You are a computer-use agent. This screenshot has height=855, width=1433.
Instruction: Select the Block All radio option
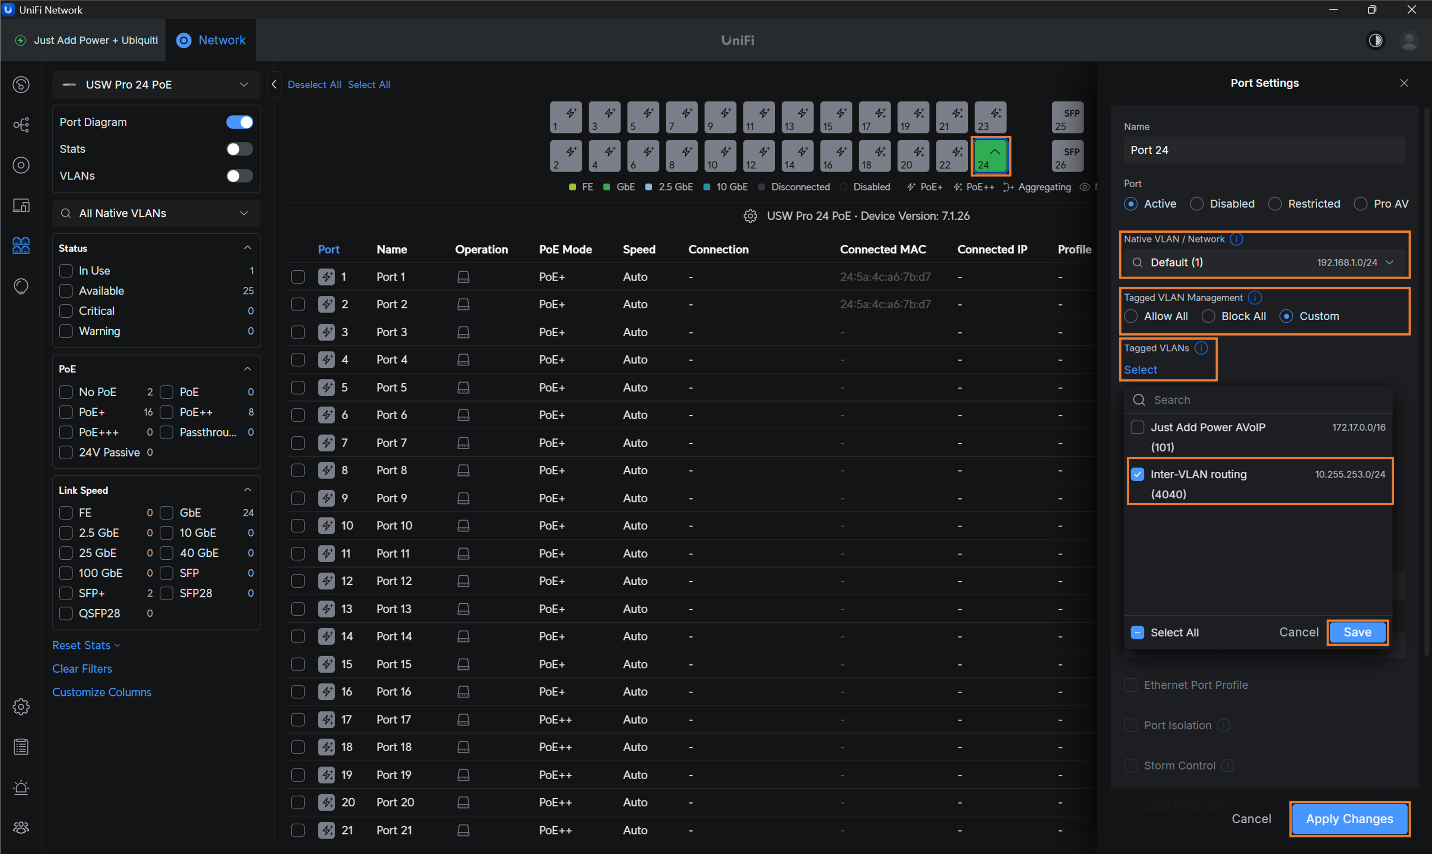pyautogui.click(x=1209, y=316)
